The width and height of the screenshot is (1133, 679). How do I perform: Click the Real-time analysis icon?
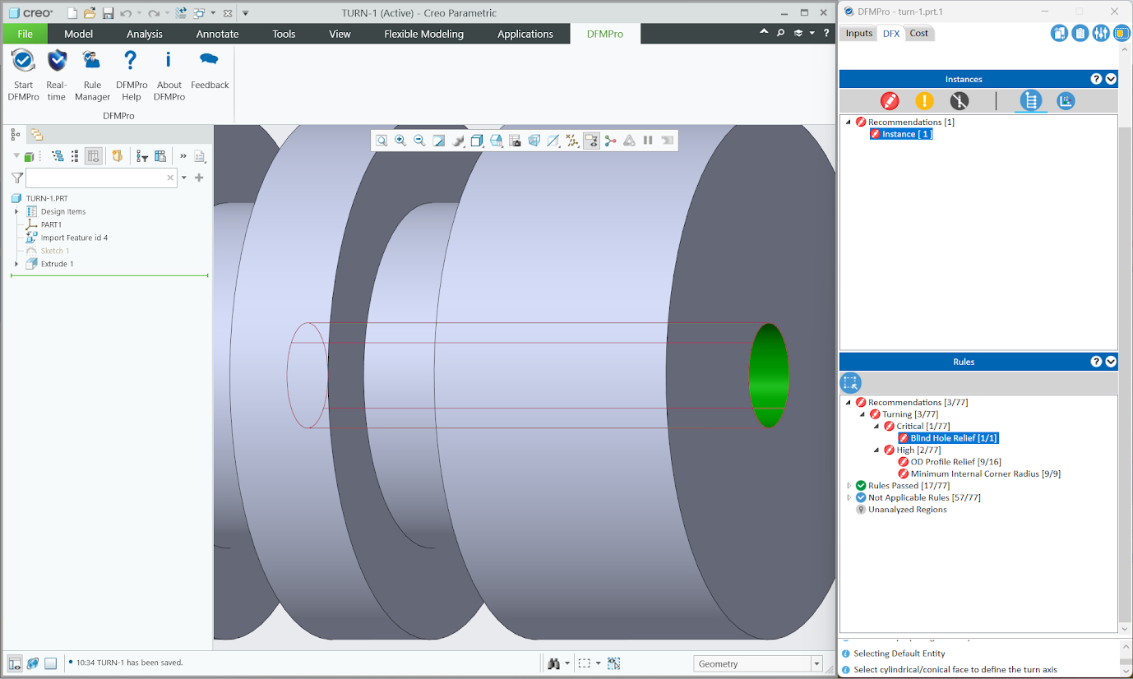(56, 61)
